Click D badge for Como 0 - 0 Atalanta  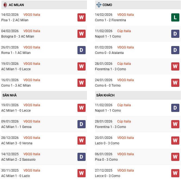175,50
